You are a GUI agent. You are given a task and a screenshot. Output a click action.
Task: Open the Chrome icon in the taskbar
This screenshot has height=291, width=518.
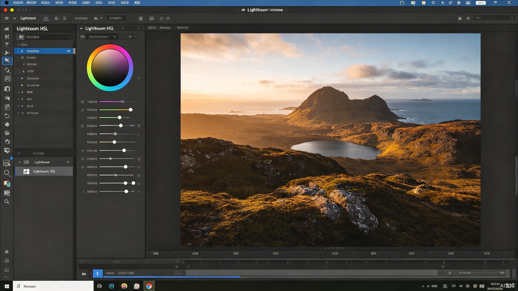click(149, 286)
